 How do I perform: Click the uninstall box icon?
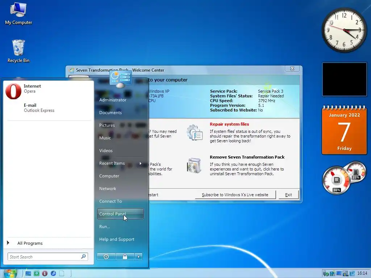click(194, 165)
